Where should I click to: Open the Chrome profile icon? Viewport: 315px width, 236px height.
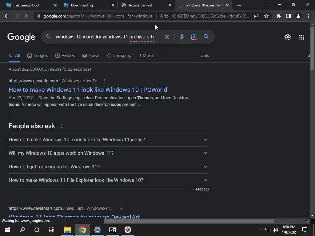[x=298, y=16]
